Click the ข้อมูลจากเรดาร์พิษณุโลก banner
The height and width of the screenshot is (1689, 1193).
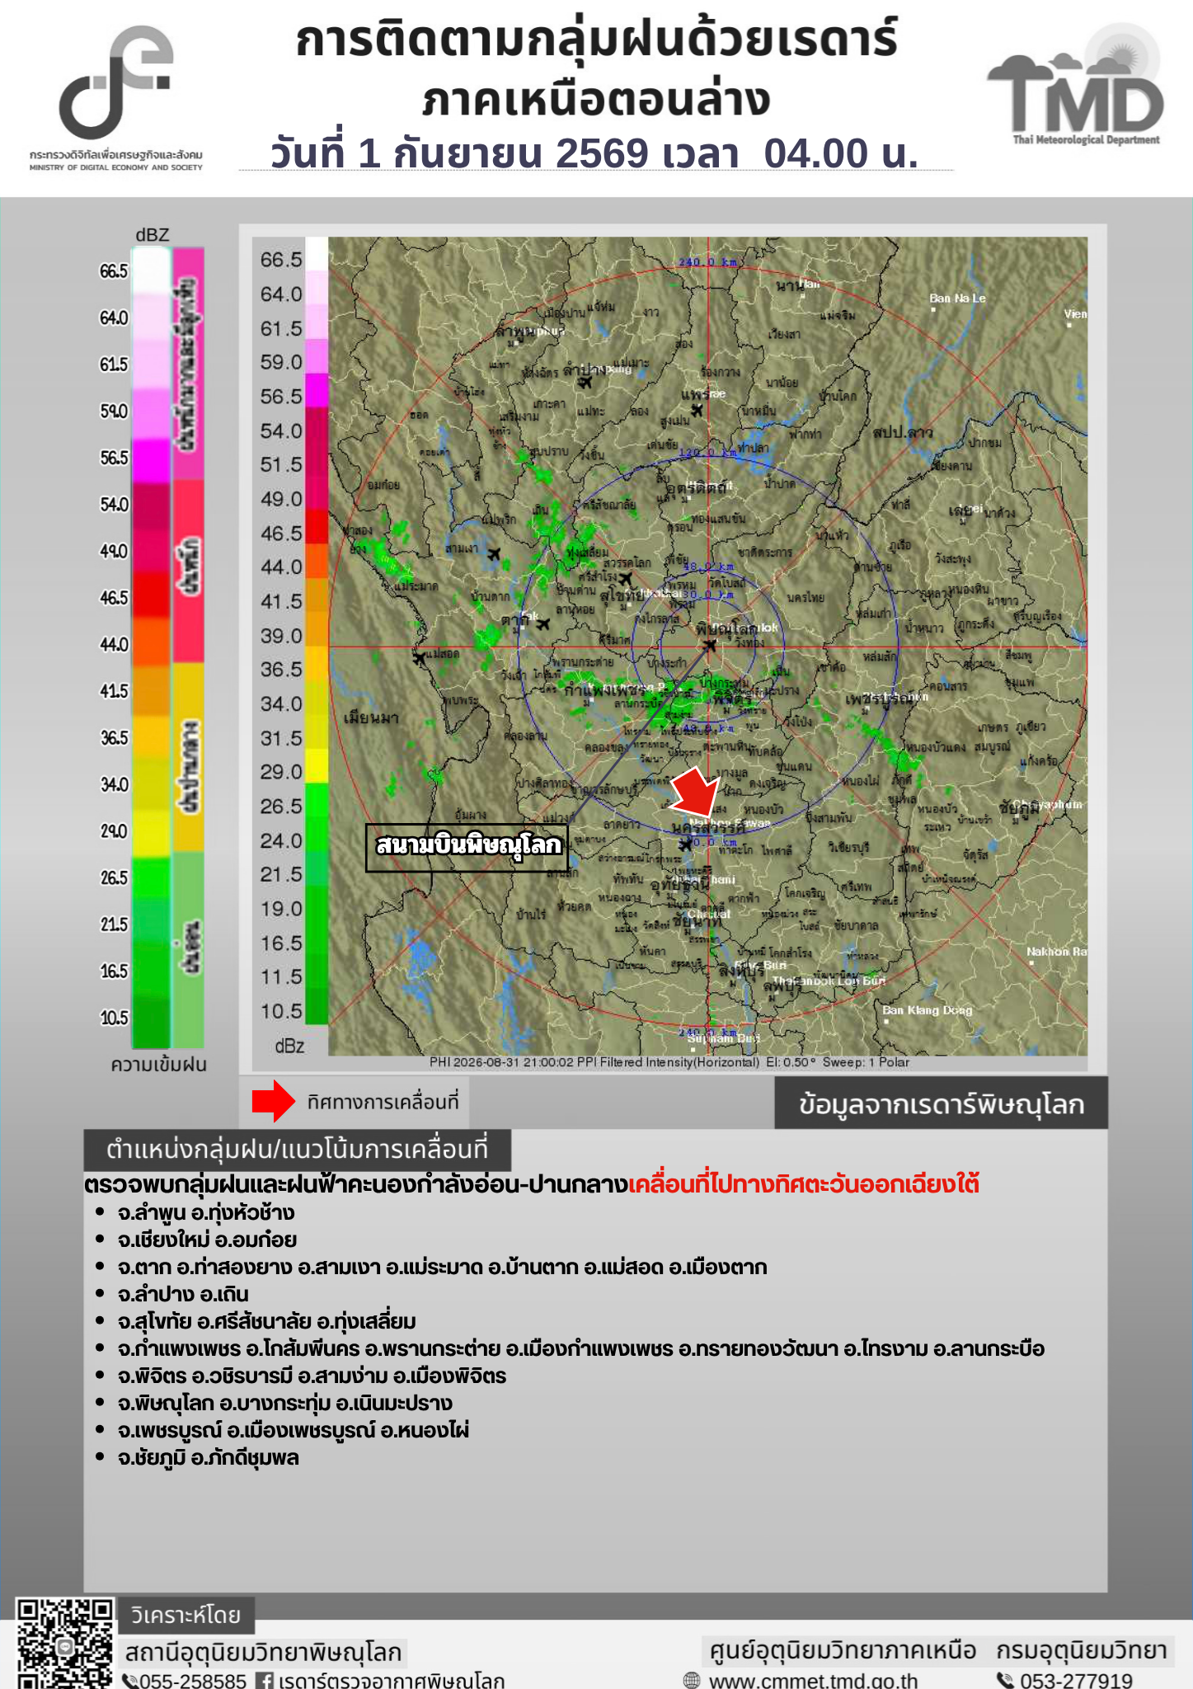pyautogui.click(x=941, y=1103)
